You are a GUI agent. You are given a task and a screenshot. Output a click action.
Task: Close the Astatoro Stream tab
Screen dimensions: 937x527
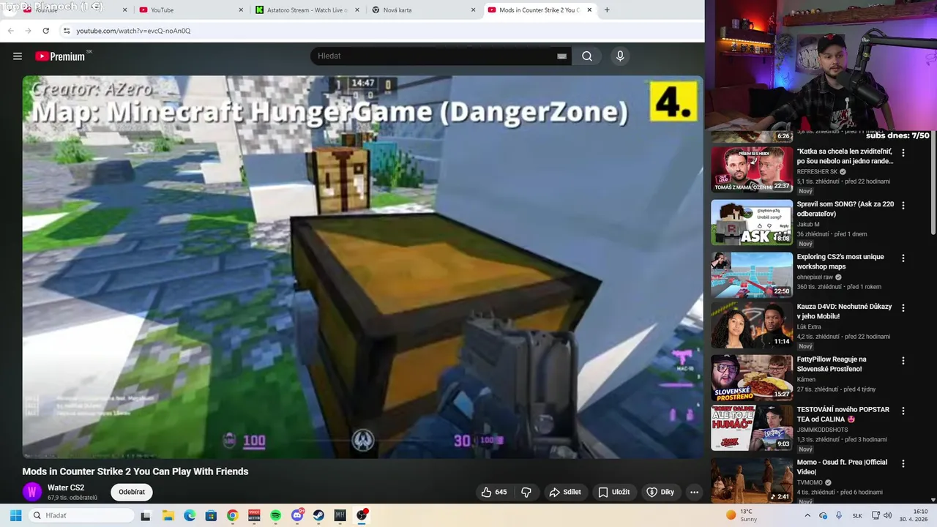coord(357,10)
